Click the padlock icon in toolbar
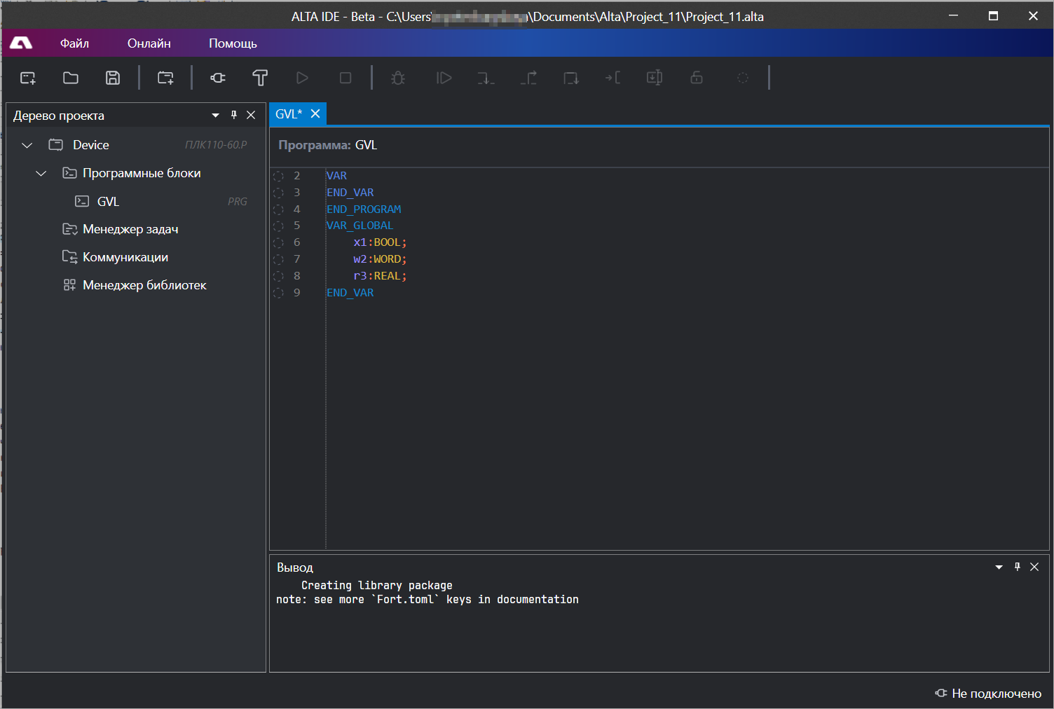 [697, 78]
